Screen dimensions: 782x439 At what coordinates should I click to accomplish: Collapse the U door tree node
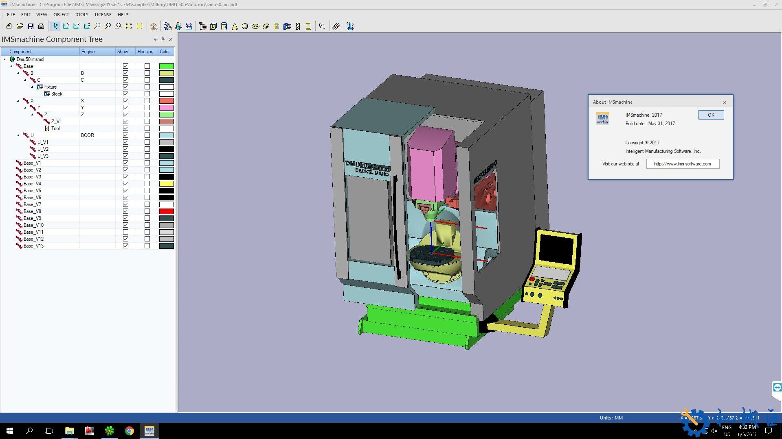click(18, 135)
